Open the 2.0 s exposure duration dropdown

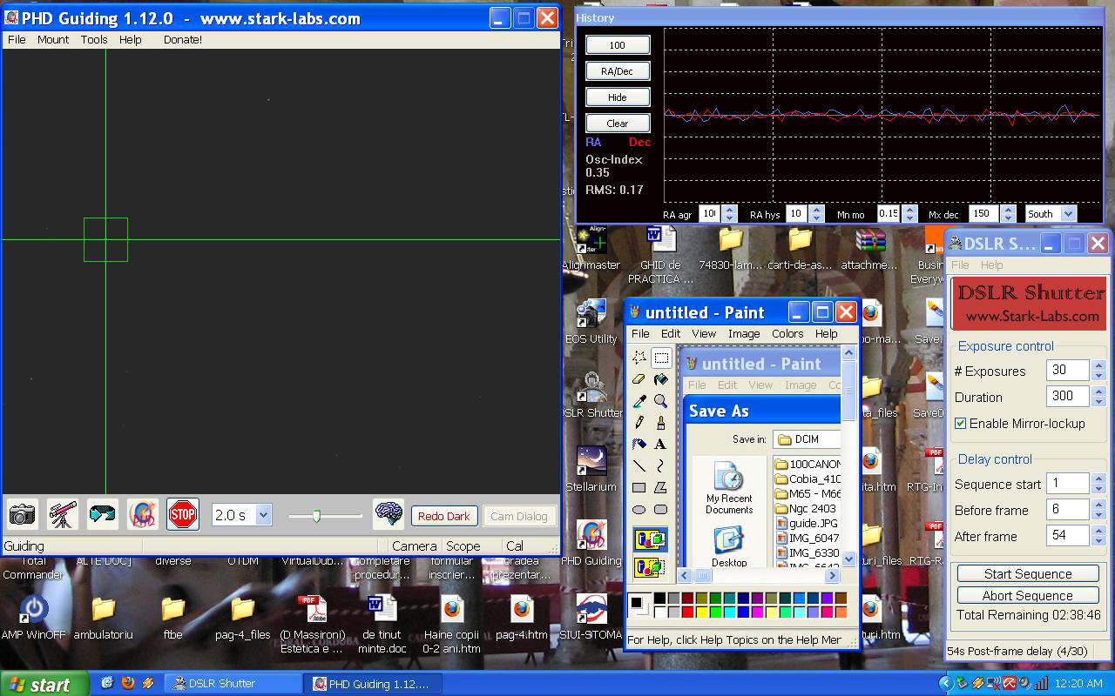click(x=263, y=515)
